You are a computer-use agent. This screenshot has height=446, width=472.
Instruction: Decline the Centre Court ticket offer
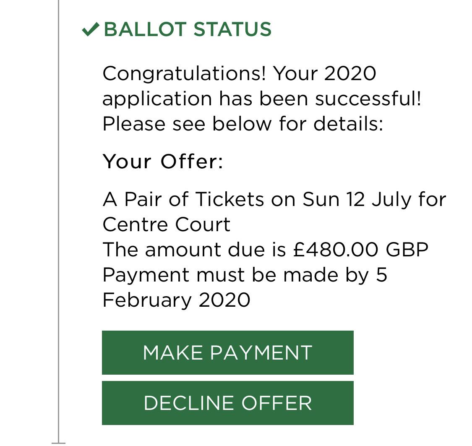(228, 403)
